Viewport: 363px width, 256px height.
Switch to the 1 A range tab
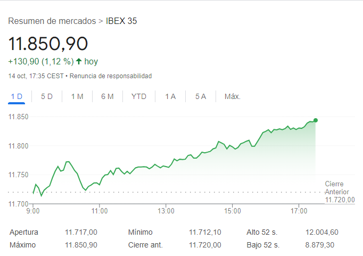(170, 96)
